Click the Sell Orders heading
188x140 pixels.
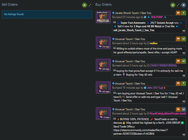[9, 4]
